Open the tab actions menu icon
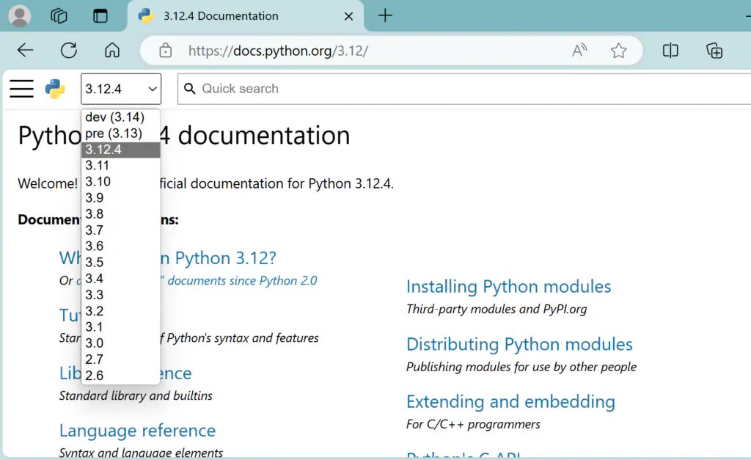This screenshot has width=751, height=460. [x=100, y=16]
